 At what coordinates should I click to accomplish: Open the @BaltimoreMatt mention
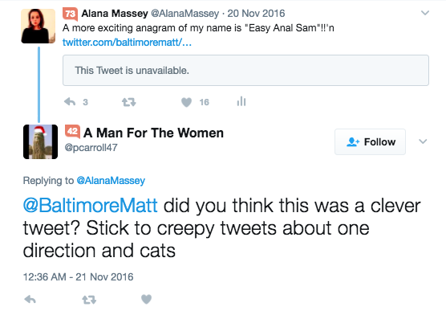click(x=90, y=205)
